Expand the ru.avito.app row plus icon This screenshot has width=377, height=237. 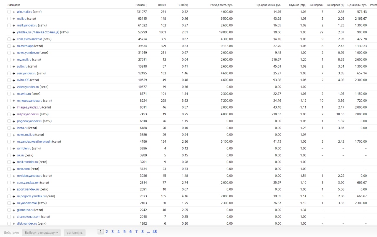(x=14, y=46)
